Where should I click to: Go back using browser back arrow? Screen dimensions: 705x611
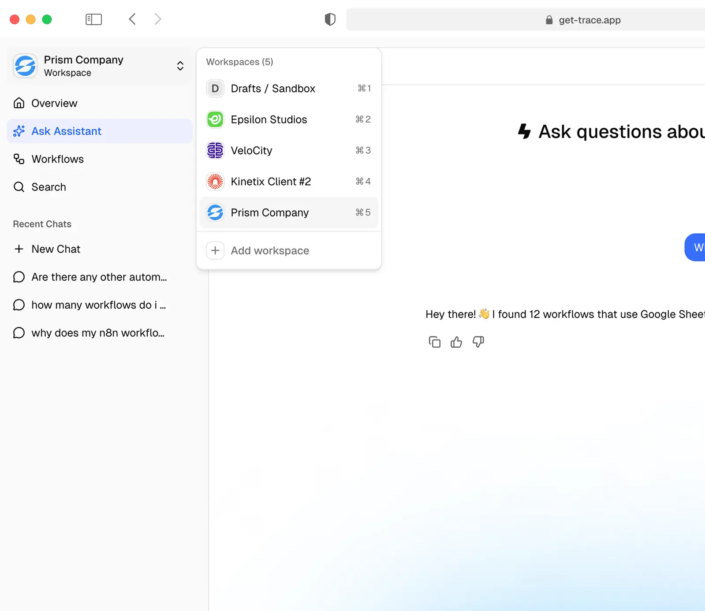132,19
